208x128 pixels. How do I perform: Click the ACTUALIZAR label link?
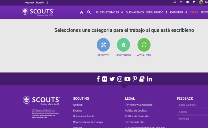[144, 55]
